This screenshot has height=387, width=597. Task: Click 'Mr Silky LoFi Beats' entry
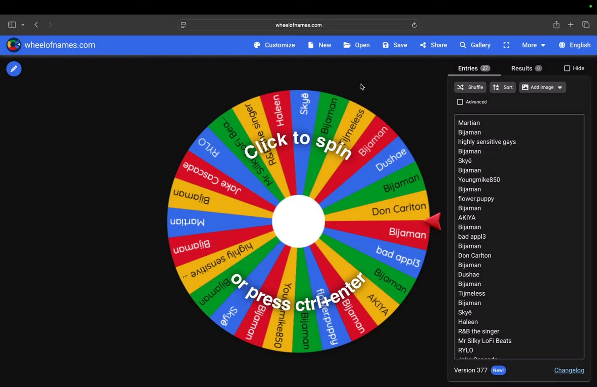click(485, 341)
